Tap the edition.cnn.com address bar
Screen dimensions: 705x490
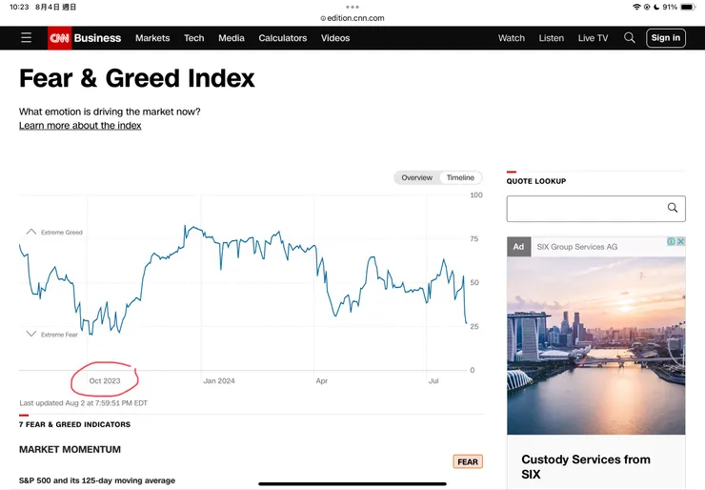click(352, 18)
